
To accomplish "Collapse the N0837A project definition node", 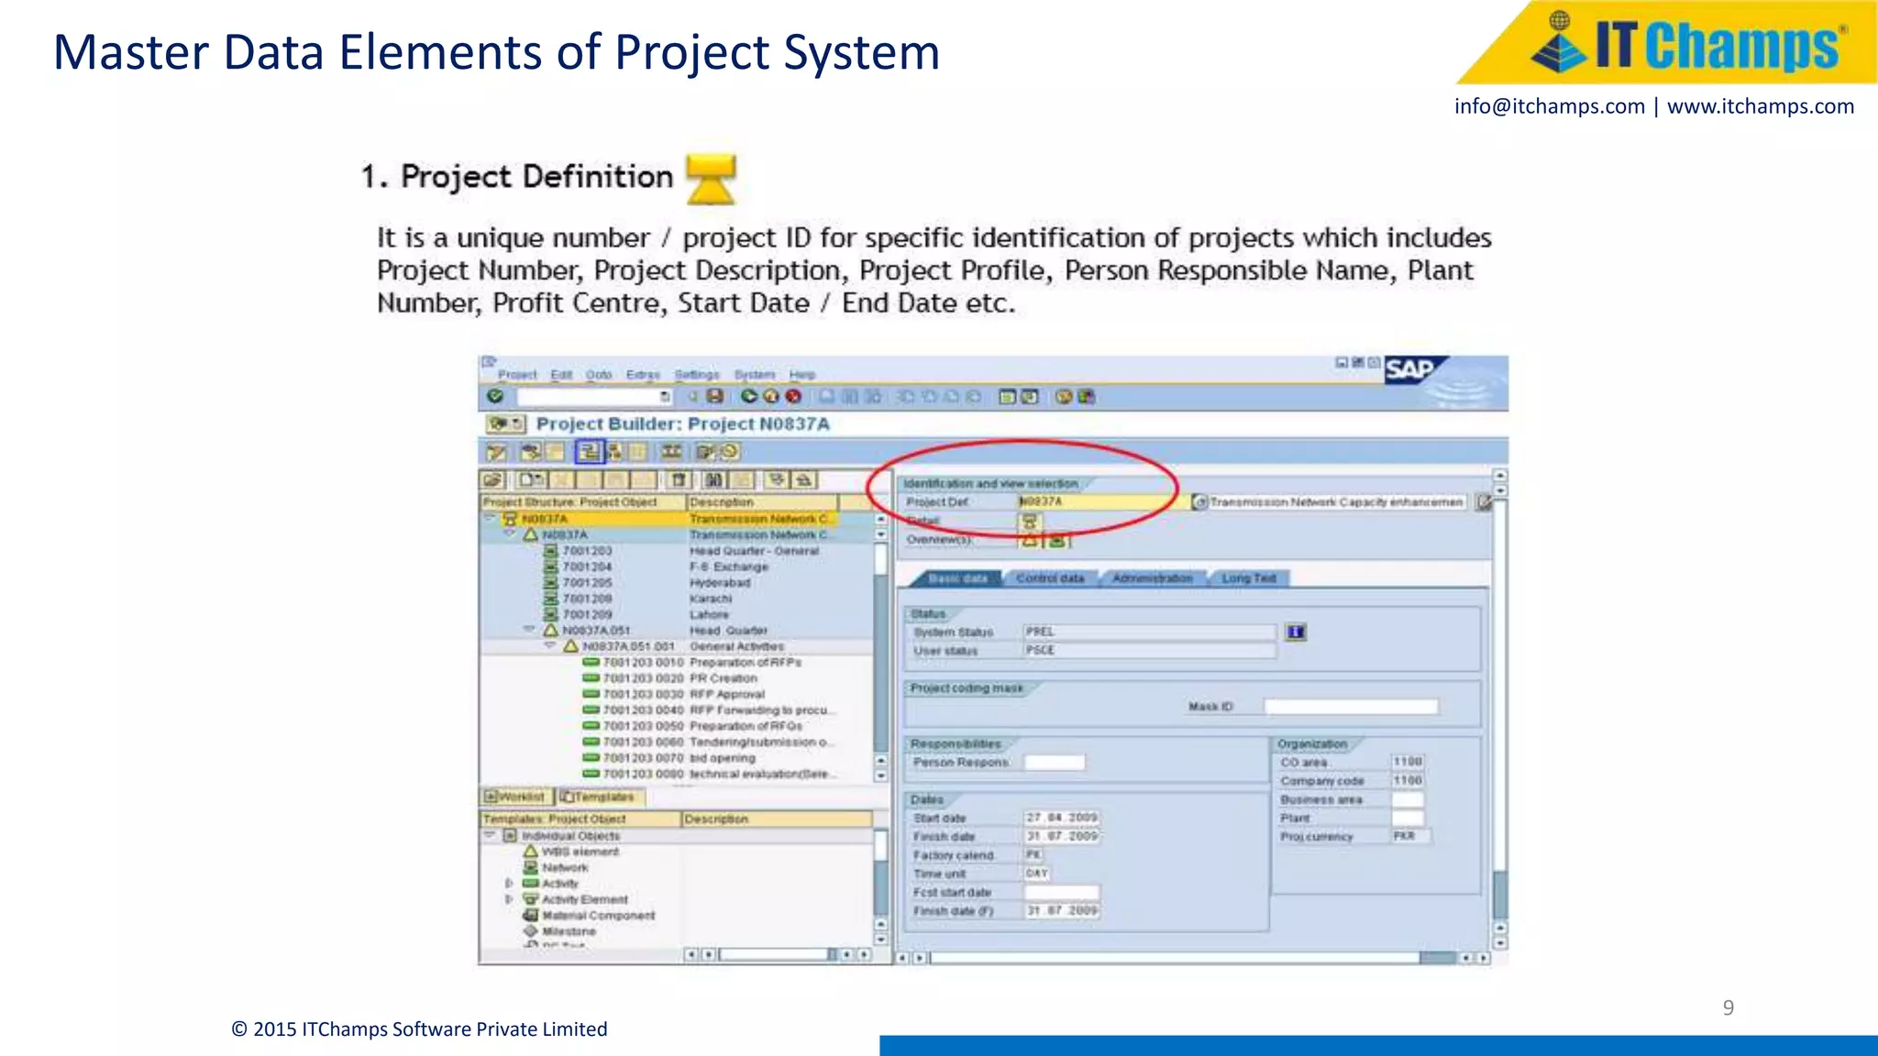I will [x=490, y=518].
